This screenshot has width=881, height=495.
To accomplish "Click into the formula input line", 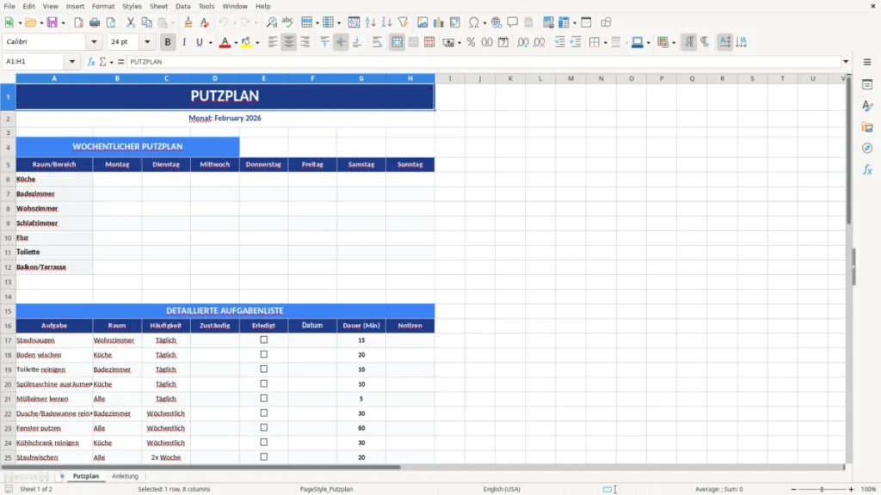I will [484, 62].
